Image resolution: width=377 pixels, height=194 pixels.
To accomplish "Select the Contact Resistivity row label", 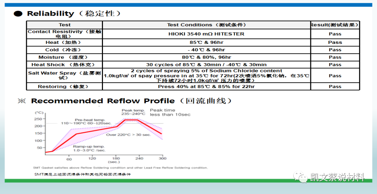I will (65, 34).
